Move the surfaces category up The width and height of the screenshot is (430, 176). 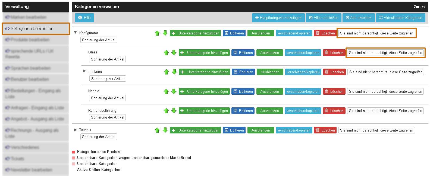[166, 72]
